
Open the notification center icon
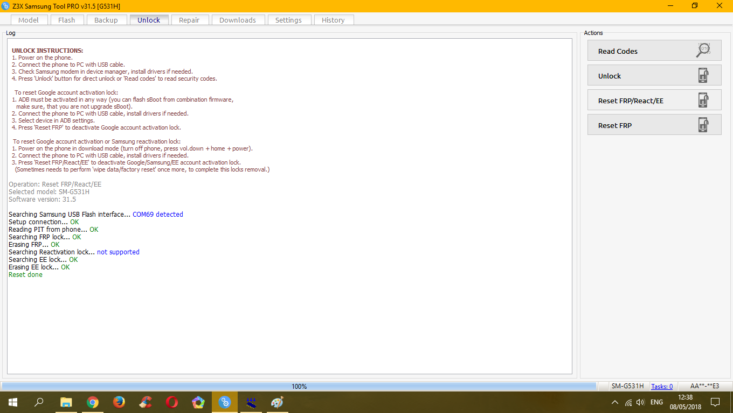[715, 402]
